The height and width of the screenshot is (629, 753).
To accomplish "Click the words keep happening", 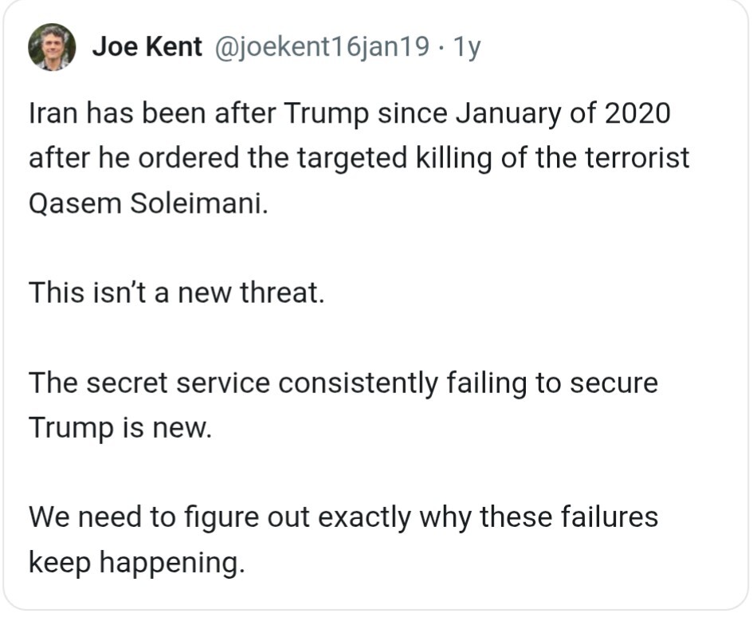I will tap(134, 562).
